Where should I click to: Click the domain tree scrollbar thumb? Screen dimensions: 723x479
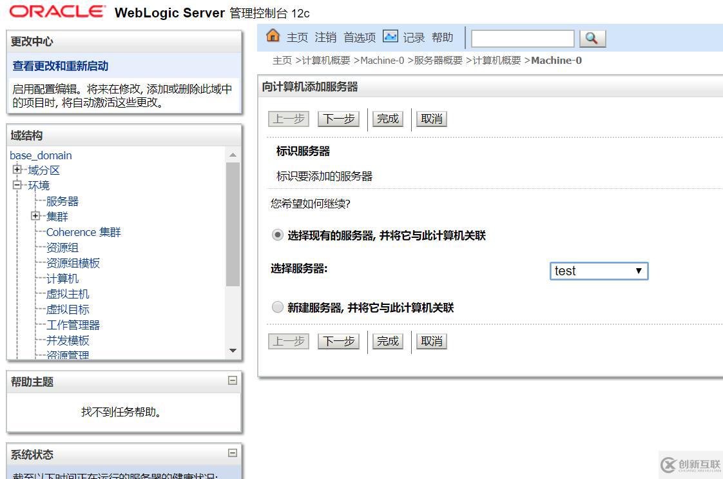click(x=233, y=224)
